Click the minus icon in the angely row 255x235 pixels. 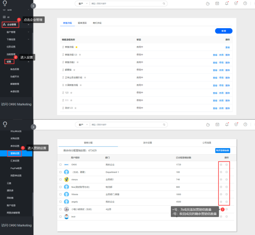[x=227, y=202]
